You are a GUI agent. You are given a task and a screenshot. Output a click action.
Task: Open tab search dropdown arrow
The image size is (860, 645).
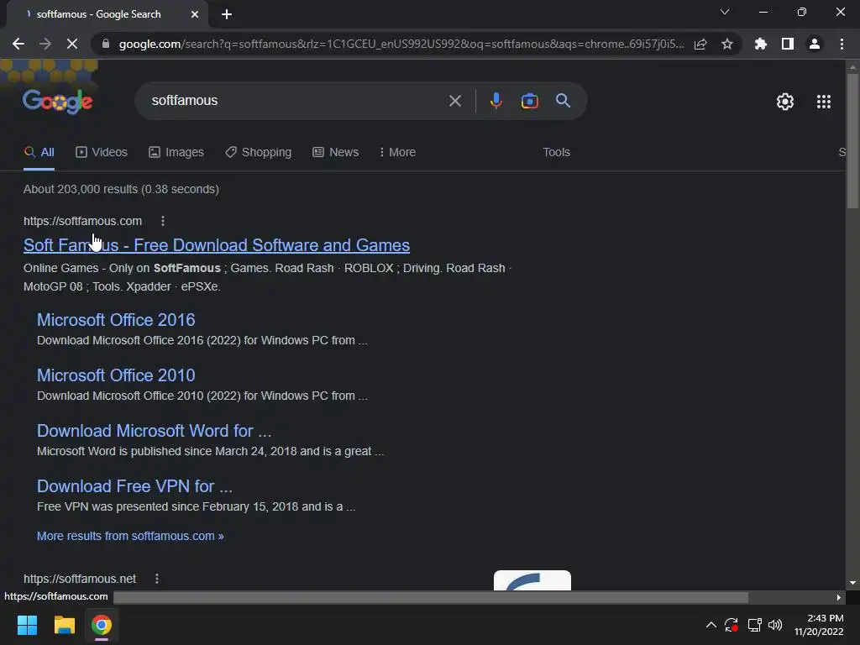pyautogui.click(x=725, y=12)
